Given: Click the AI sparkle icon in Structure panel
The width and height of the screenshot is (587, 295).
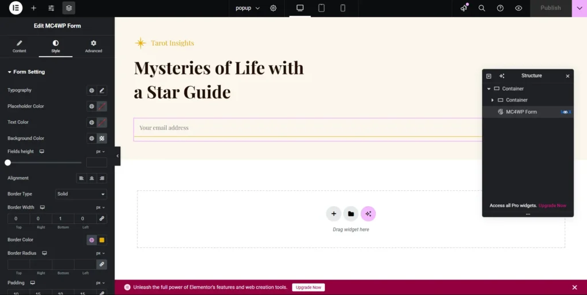Looking at the screenshot, I should (x=502, y=76).
